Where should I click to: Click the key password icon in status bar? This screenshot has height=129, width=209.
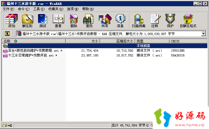10,126
